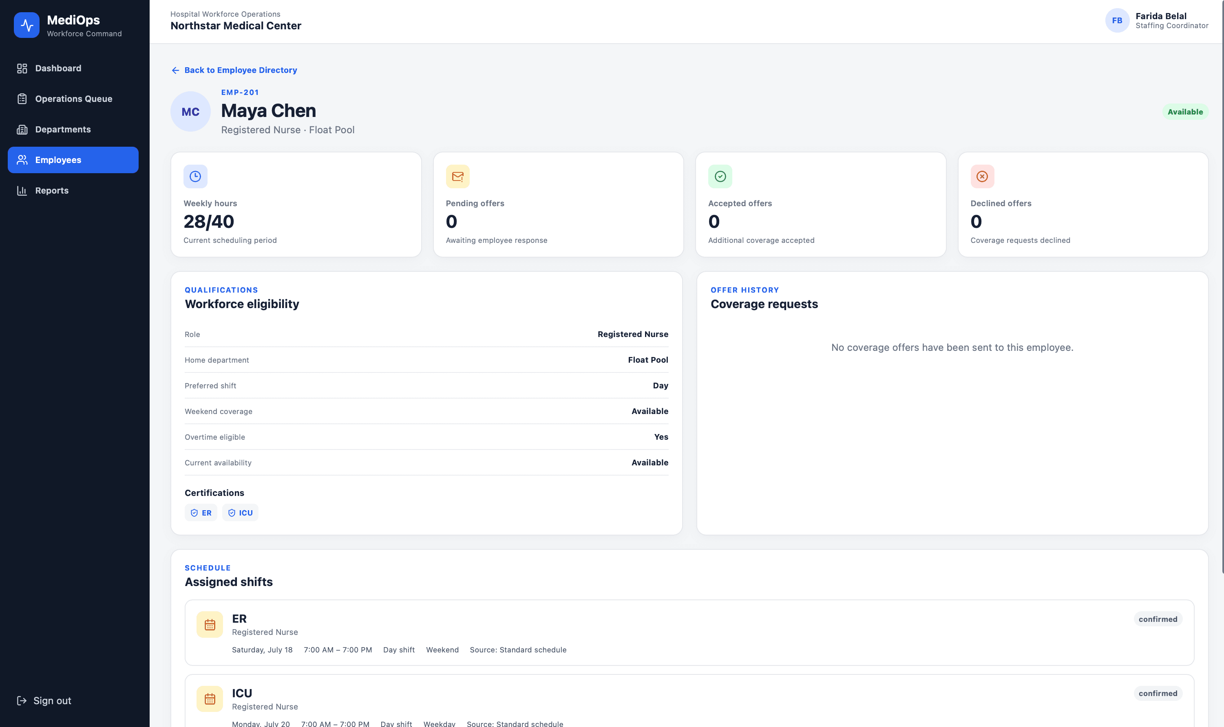Click the ICU shift calendar icon

point(210,699)
